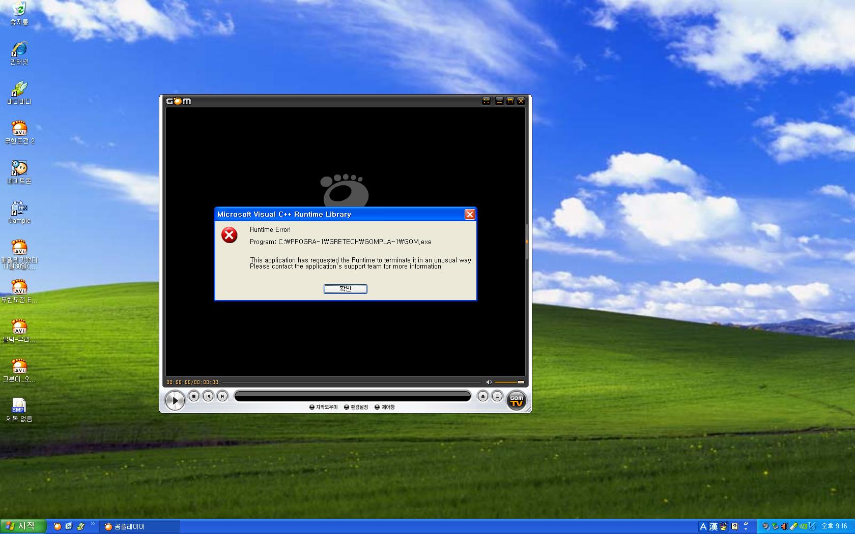Open GOM TV round button
Viewport: 855px width, 534px height.
(x=516, y=401)
